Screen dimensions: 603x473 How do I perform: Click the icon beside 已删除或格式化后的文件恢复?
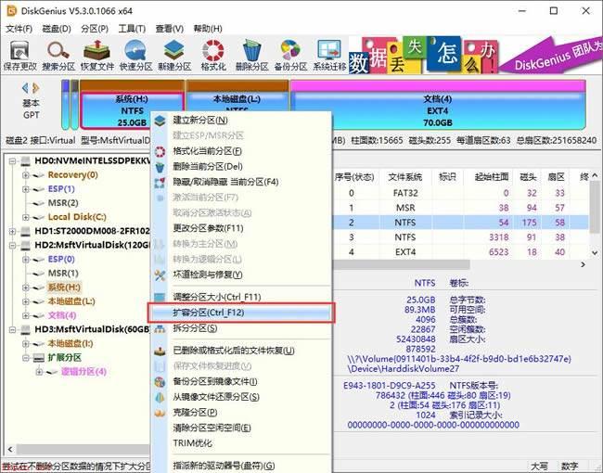coord(160,351)
